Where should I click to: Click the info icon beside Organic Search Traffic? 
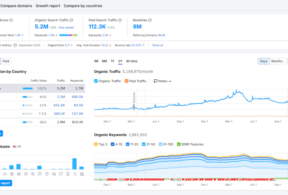pyautogui.click(x=71, y=20)
